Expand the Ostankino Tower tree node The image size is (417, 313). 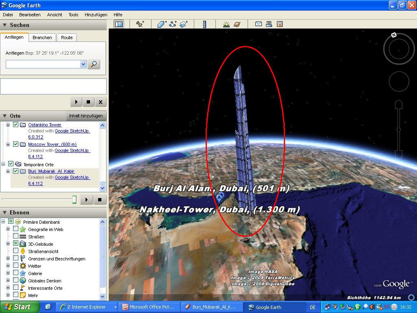8,125
